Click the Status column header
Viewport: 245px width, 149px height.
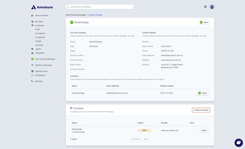pos(140,123)
